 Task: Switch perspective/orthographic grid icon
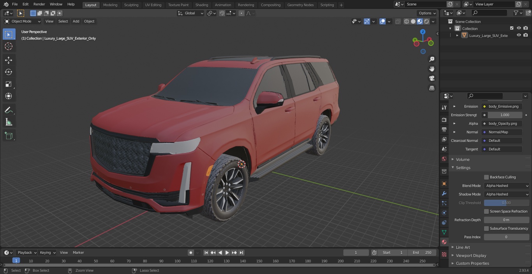tap(432, 88)
